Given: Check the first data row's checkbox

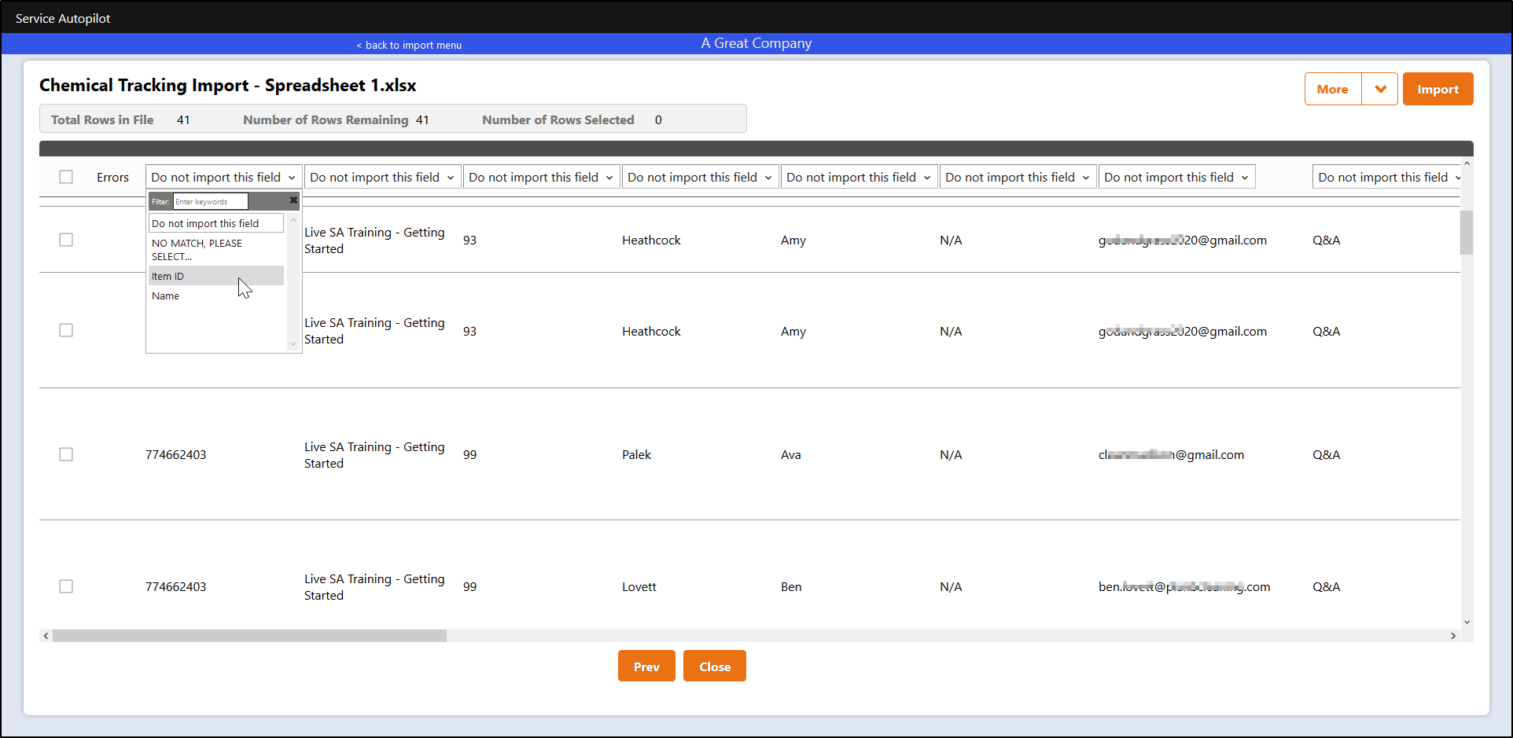Looking at the screenshot, I should tap(66, 240).
